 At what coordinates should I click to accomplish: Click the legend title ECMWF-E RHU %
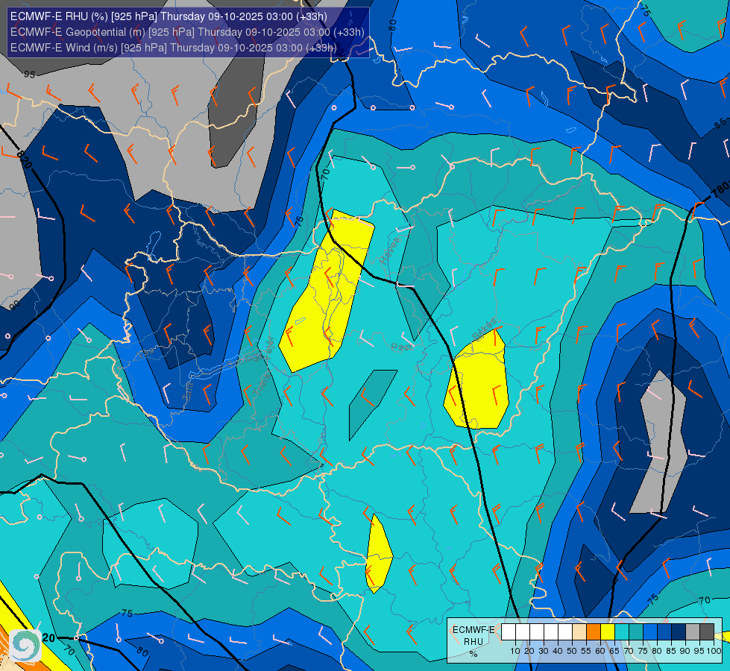click(473, 642)
